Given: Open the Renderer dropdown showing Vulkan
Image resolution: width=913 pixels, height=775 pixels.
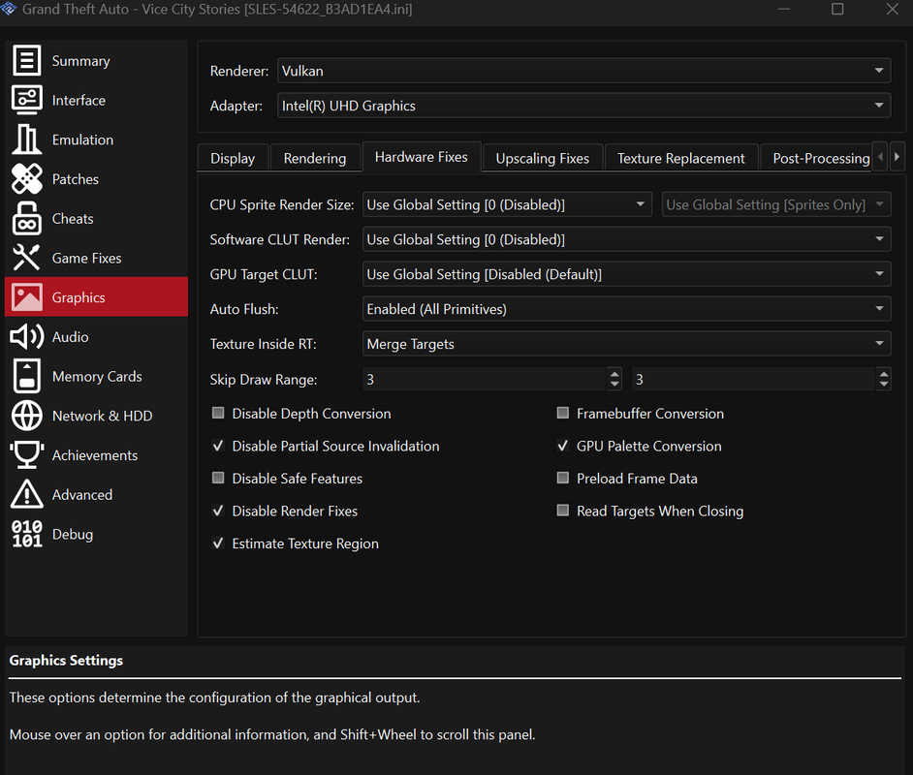Looking at the screenshot, I should (x=584, y=71).
